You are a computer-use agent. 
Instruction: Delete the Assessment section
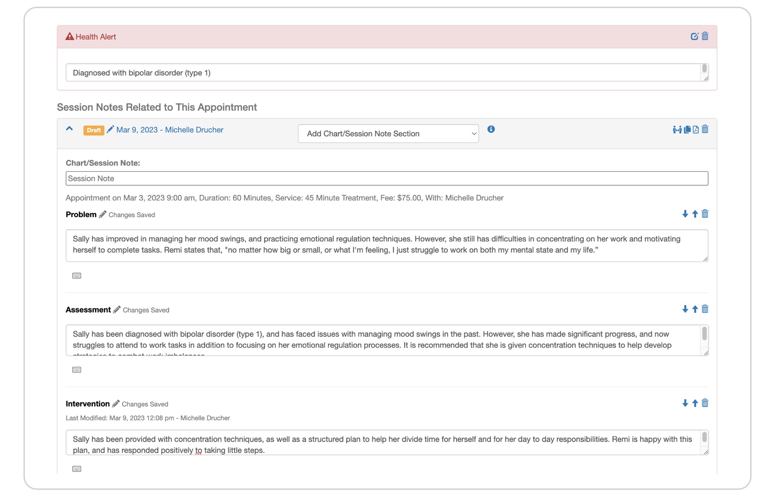[x=705, y=309]
